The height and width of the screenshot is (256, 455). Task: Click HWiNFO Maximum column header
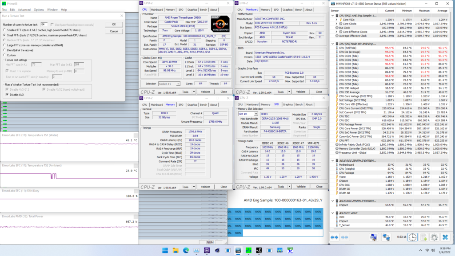pyautogui.click(x=424, y=11)
